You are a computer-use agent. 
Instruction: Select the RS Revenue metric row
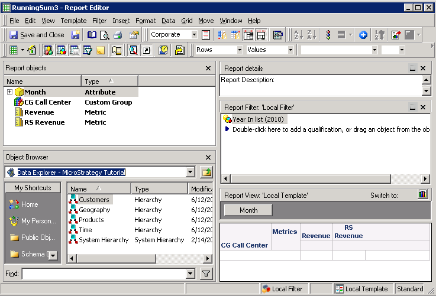point(60,122)
